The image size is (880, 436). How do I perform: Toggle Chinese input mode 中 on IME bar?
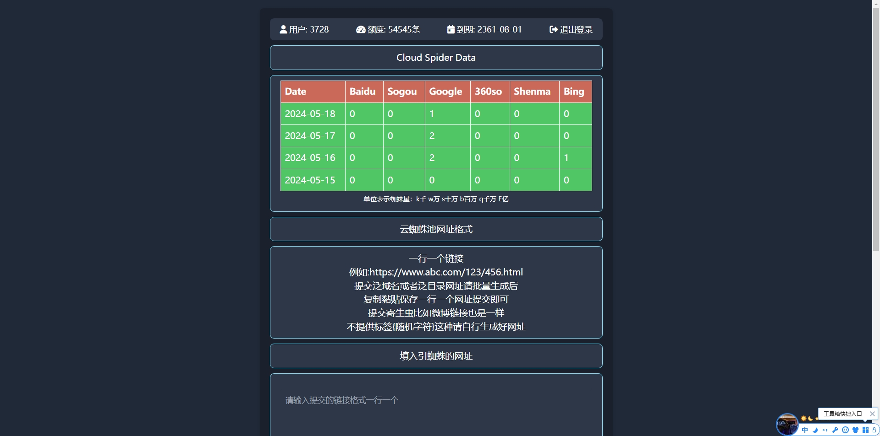[805, 430]
